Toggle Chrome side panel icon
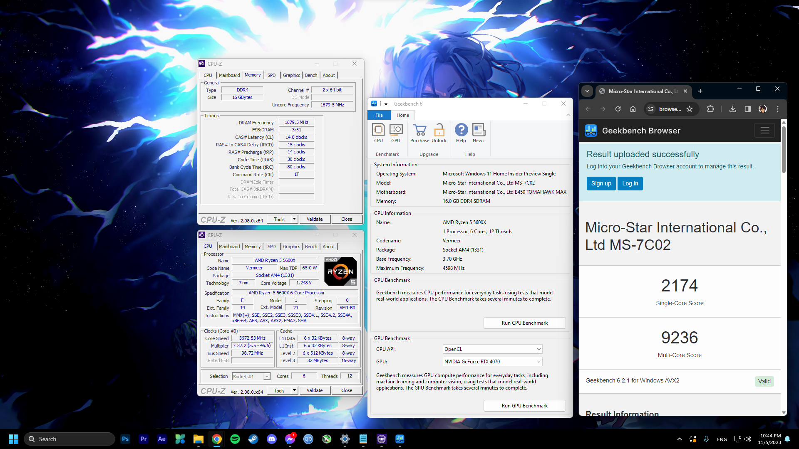 point(748,109)
